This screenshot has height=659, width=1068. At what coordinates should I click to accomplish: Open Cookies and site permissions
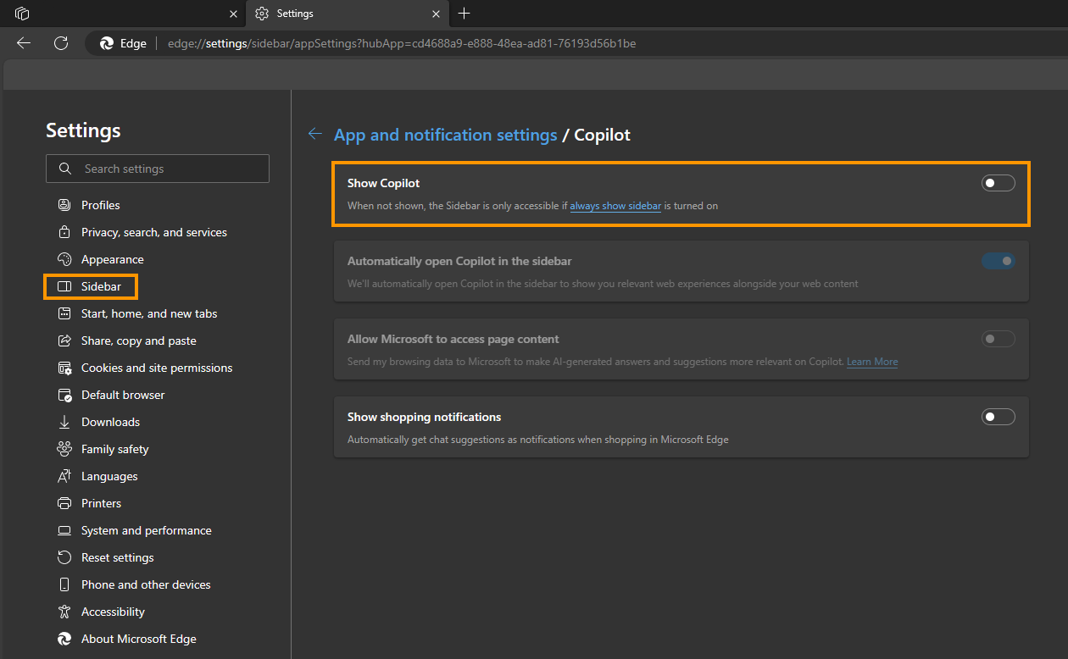pyautogui.click(x=158, y=368)
